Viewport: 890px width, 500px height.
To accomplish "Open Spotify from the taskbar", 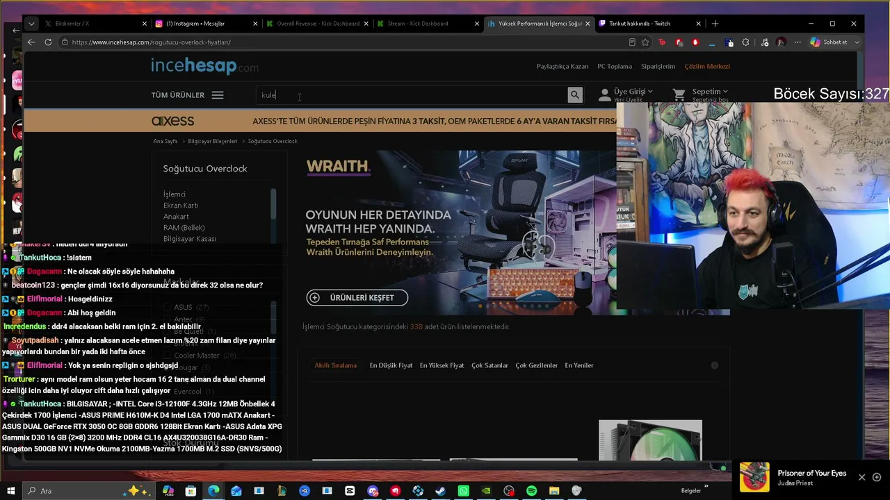I will point(531,491).
